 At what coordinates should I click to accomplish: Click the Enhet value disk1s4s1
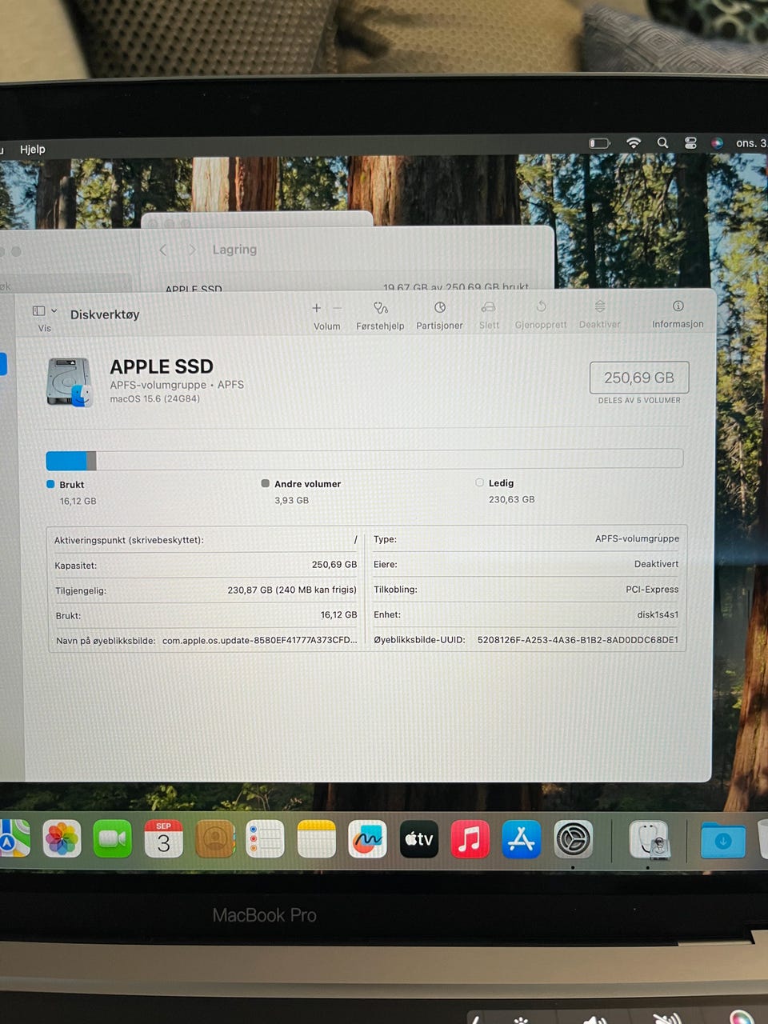658,614
